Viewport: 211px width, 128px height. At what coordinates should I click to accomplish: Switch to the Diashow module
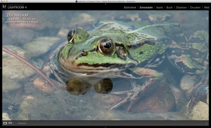pos(181,7)
